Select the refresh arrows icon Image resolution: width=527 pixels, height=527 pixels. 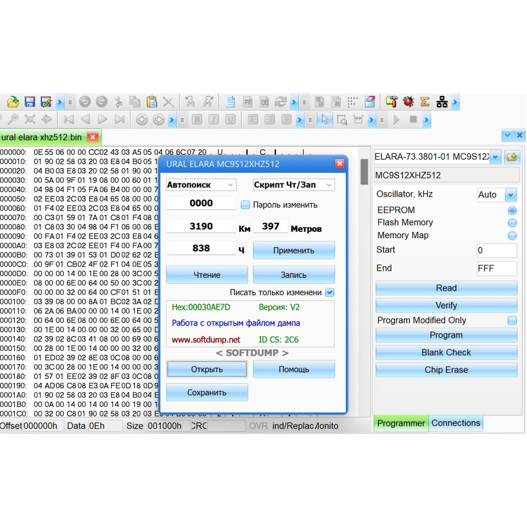pyautogui.click(x=280, y=102)
